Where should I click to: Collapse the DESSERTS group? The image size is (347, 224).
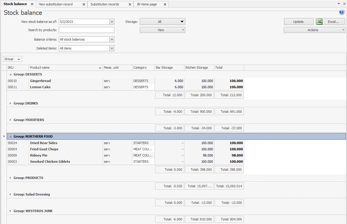[11, 74]
